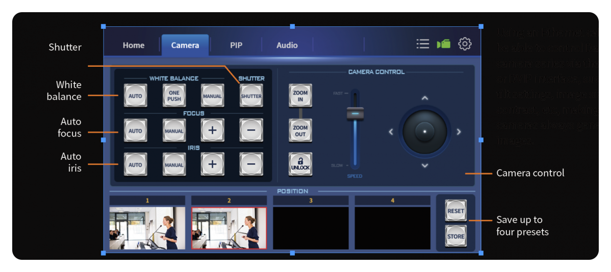Choose MANUAL white balance
Screen dimensions: 611x272
click(213, 96)
